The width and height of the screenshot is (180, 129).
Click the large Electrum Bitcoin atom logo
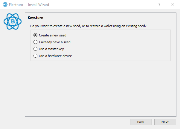[13, 21]
